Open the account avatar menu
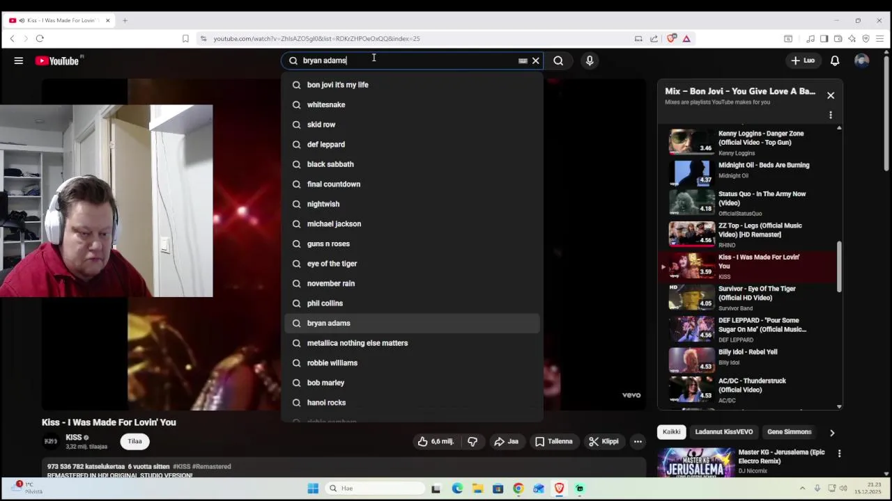This screenshot has width=892, height=501. point(862,61)
